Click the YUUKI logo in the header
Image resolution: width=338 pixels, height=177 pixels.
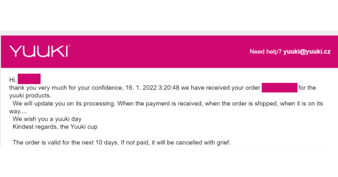coord(39,51)
